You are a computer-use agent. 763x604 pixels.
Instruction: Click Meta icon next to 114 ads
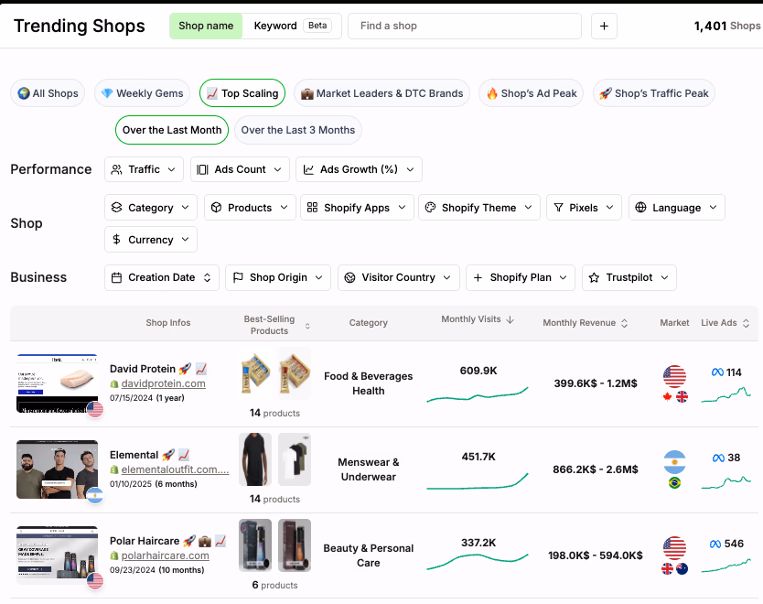[717, 372]
